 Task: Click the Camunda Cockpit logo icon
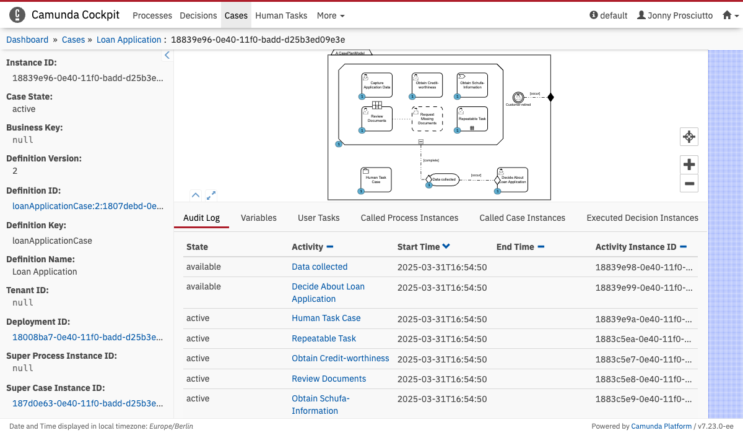(x=18, y=15)
